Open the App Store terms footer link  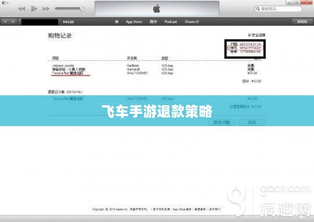(x=182, y=209)
